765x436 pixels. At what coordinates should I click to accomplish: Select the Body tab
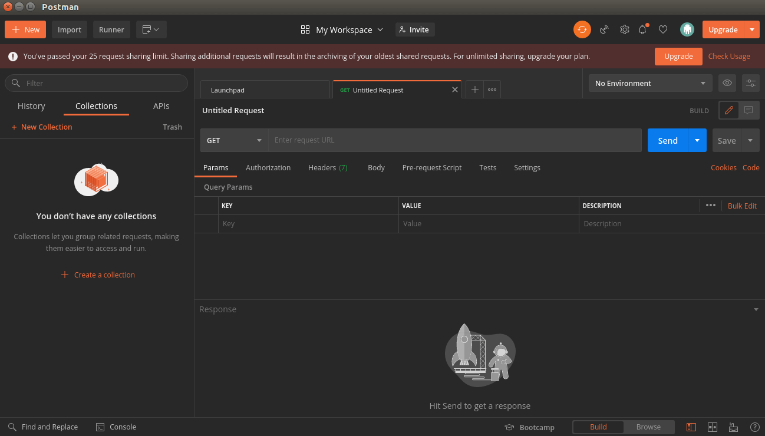click(376, 167)
